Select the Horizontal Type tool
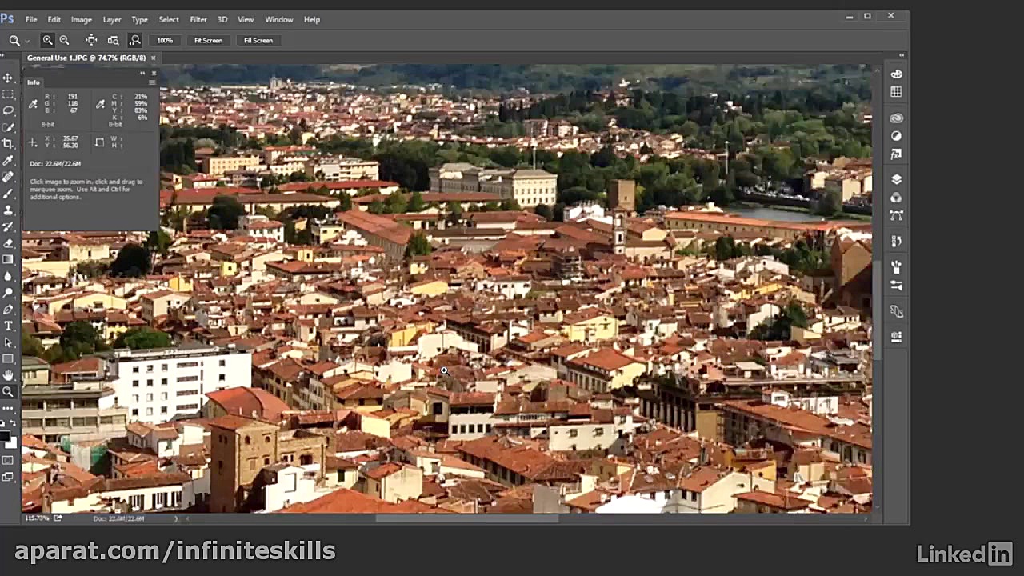The image size is (1024, 576). [x=8, y=326]
